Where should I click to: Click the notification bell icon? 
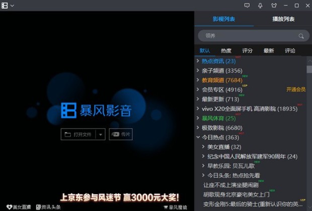[260, 6]
